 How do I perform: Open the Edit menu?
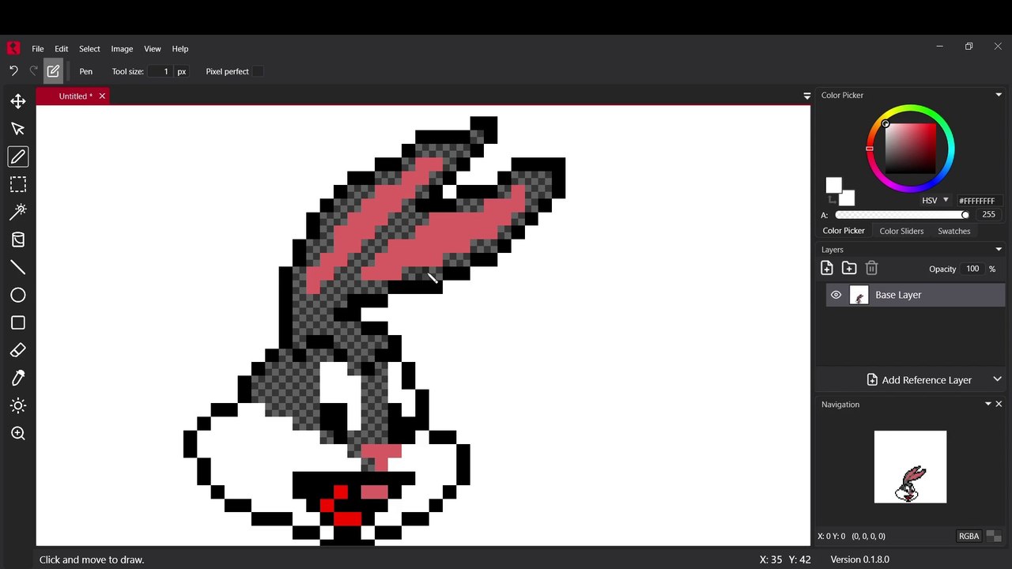coord(62,48)
